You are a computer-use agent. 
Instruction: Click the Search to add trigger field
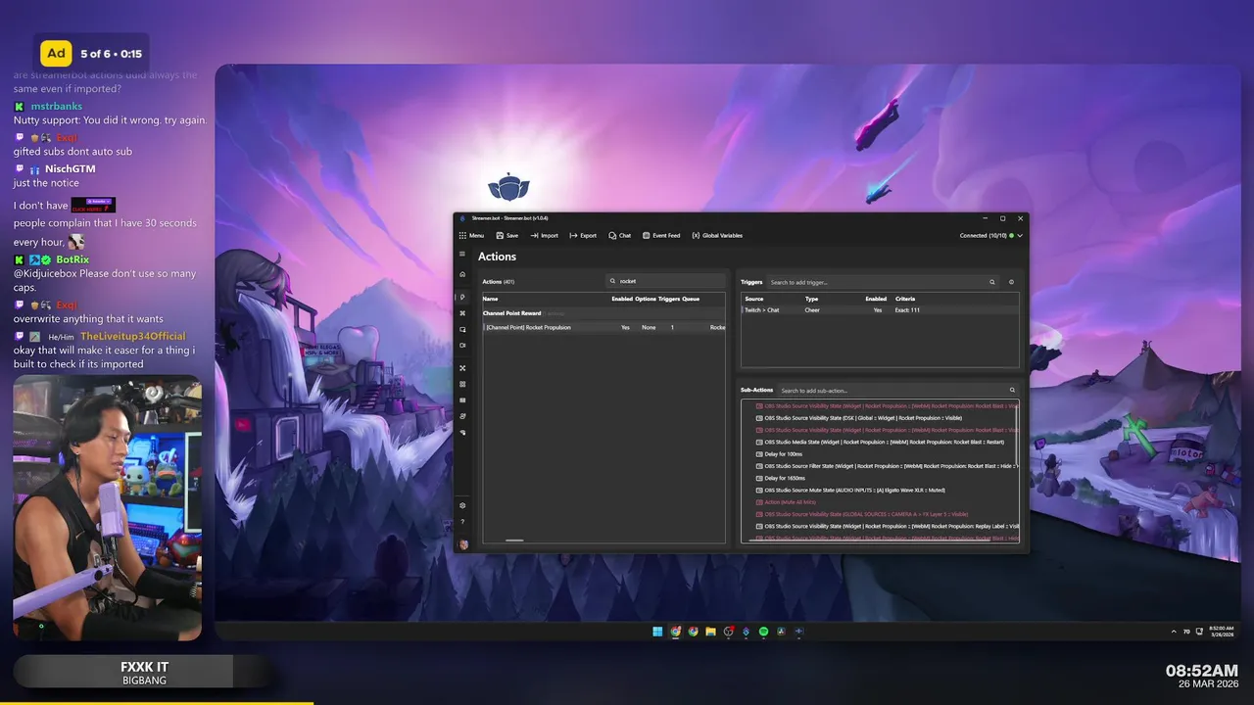point(882,282)
